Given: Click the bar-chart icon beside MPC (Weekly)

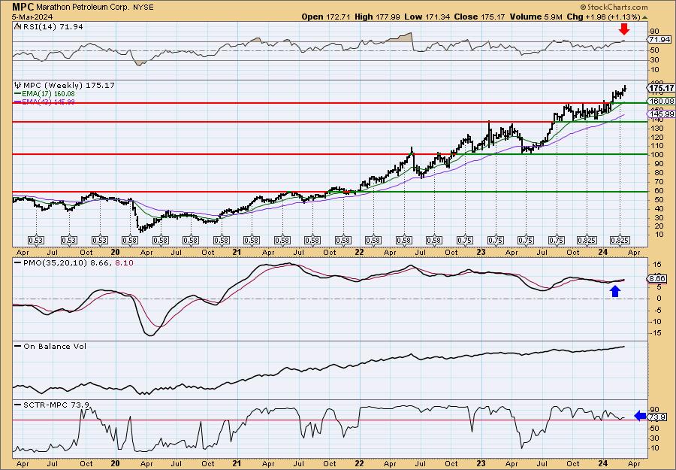Looking at the screenshot, I should tap(17, 86).
